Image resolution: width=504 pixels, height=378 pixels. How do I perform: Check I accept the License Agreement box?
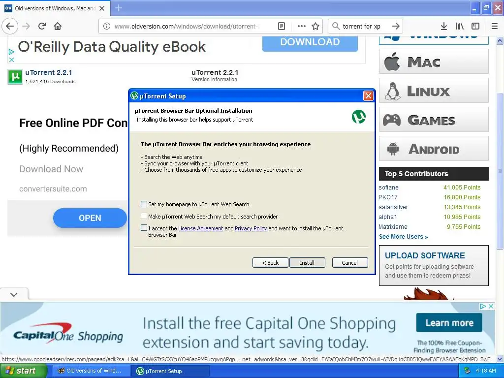click(x=144, y=228)
